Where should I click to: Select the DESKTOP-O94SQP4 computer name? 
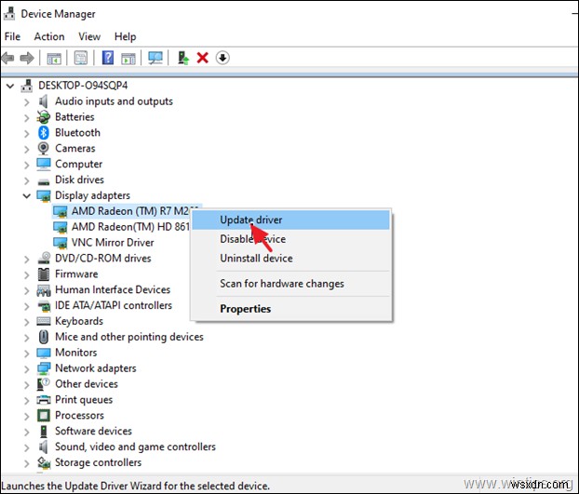click(x=83, y=86)
